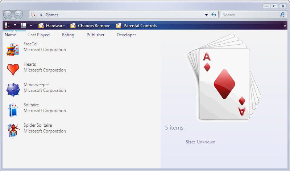Choose Change/Remove in the toolbar
Image resolution: width=290 pixels, height=171 pixels.
pyautogui.click(x=94, y=26)
